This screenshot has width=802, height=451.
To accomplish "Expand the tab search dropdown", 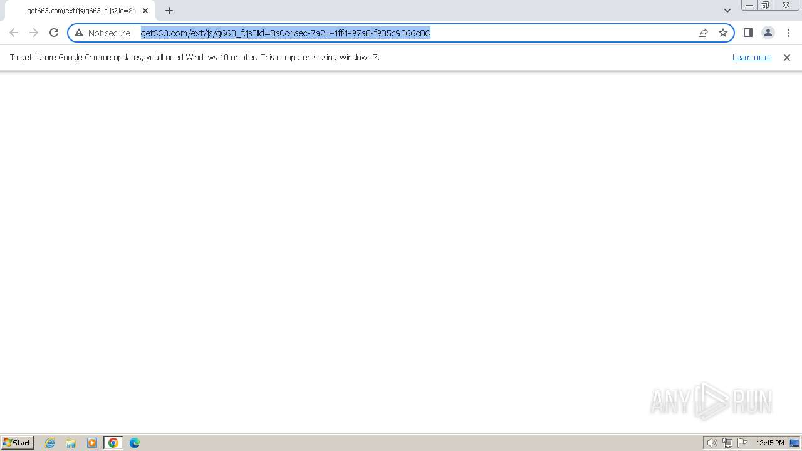I will 727,11.
